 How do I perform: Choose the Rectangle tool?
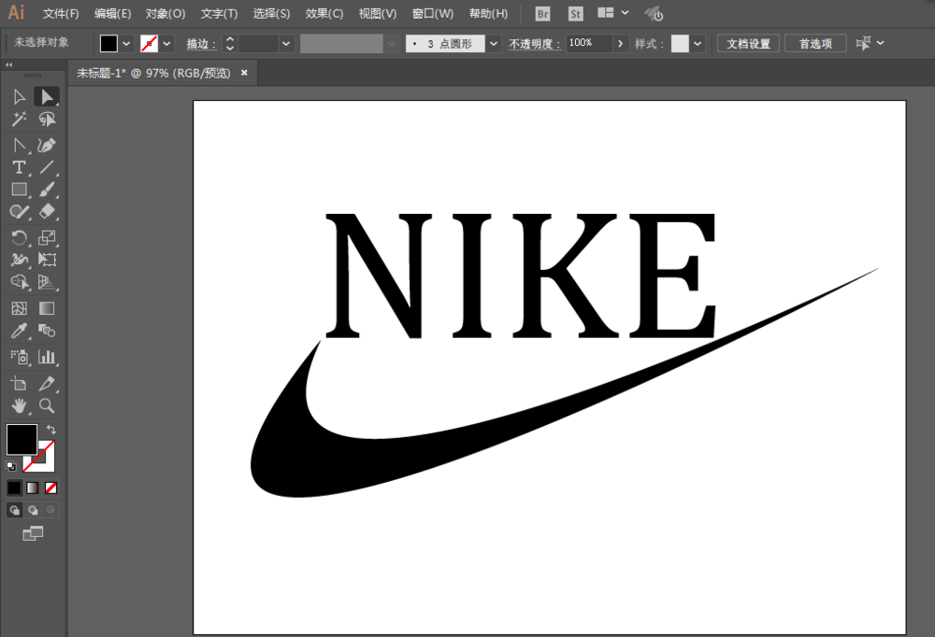[19, 190]
